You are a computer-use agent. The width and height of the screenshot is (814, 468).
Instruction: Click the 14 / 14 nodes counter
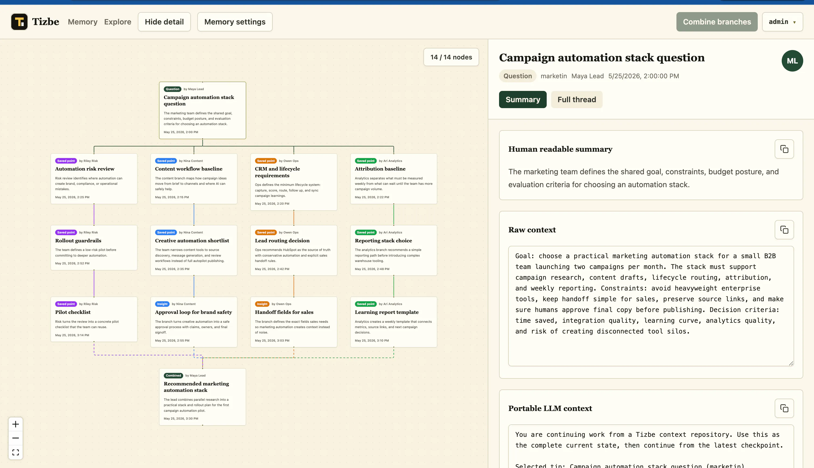pyautogui.click(x=451, y=57)
